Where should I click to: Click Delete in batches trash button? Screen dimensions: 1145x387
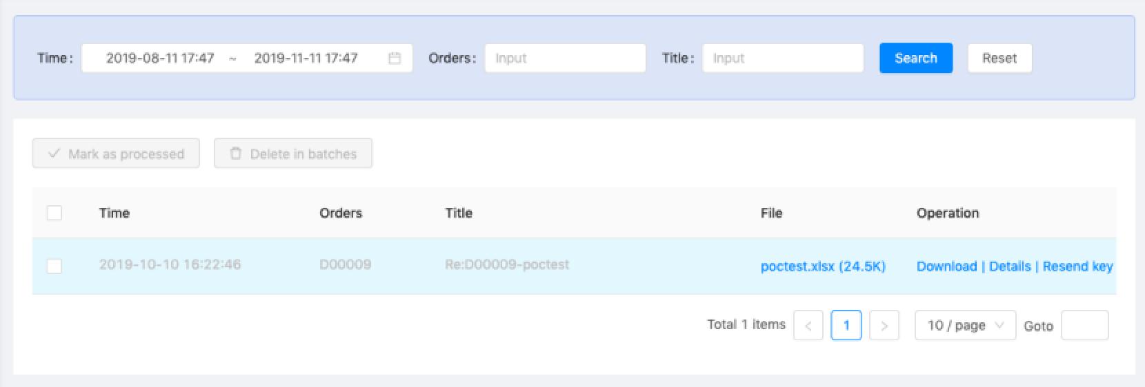[293, 154]
